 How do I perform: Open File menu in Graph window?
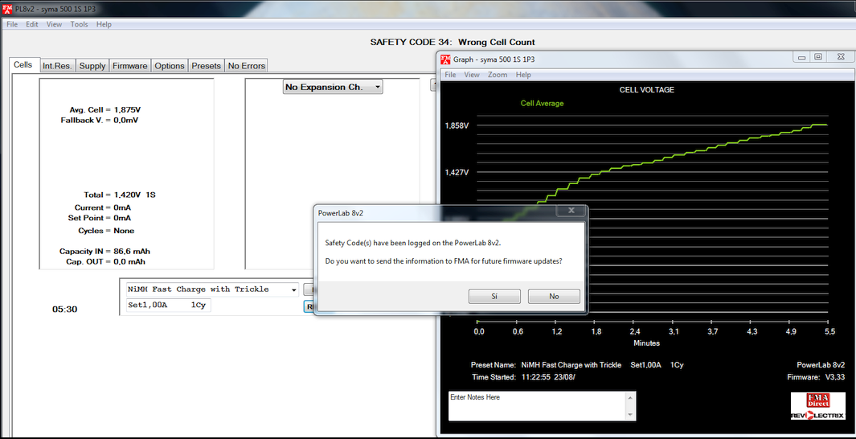coord(450,75)
